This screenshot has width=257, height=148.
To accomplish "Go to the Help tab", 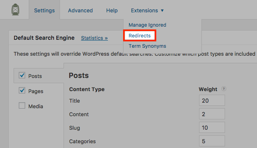I will point(112,10).
